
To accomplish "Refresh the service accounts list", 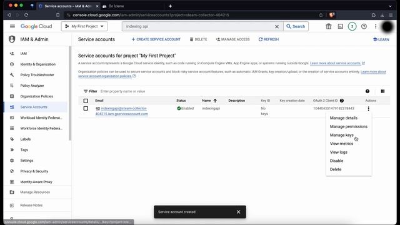I will 268,39.
